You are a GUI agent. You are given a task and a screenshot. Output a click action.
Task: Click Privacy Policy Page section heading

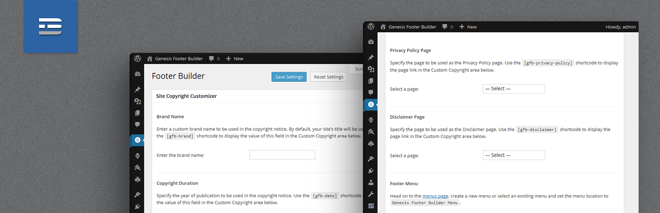[x=410, y=50]
